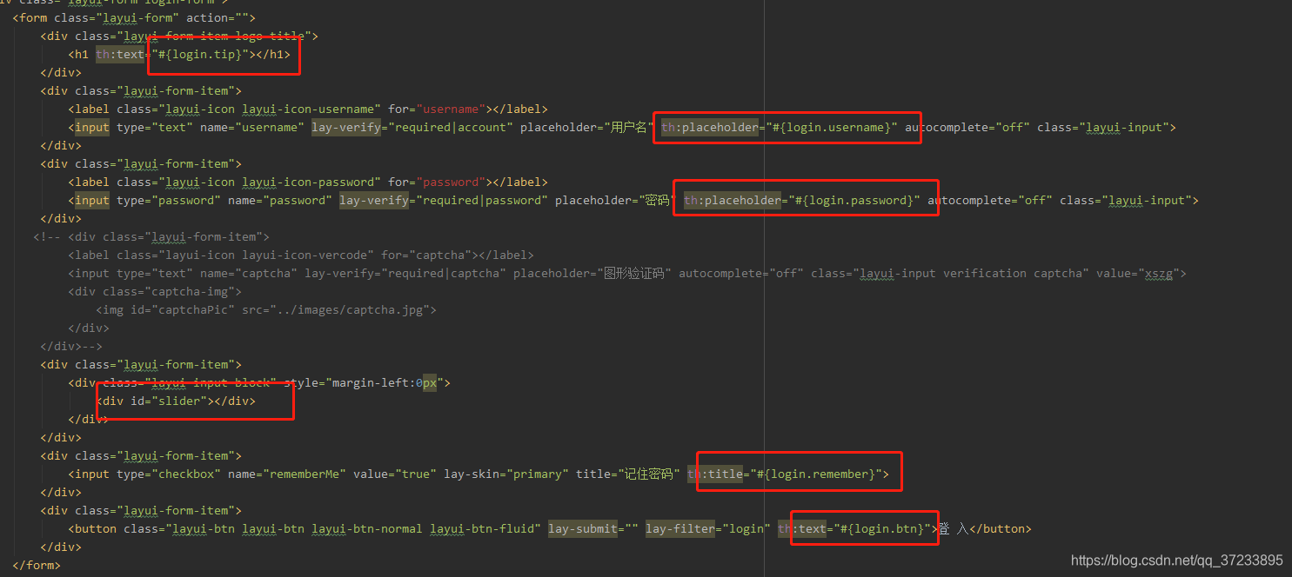Select the lay-filter="login" attribute value
This screenshot has width=1292, height=577.
click(746, 527)
